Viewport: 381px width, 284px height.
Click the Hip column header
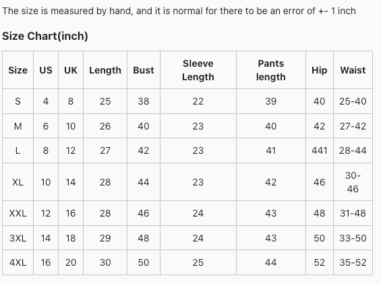pos(319,70)
